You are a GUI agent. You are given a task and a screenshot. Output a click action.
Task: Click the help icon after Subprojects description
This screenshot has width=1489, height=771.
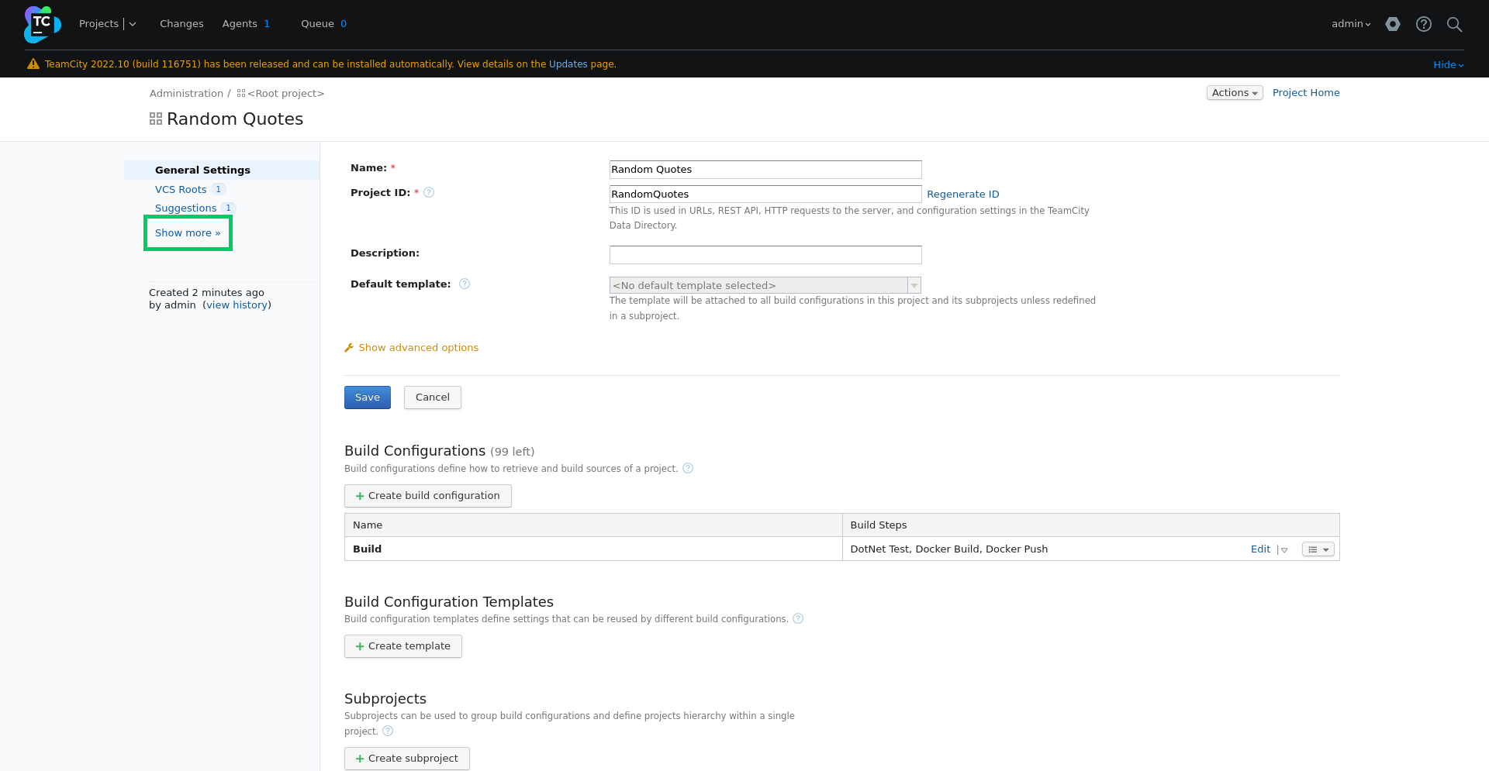388,731
